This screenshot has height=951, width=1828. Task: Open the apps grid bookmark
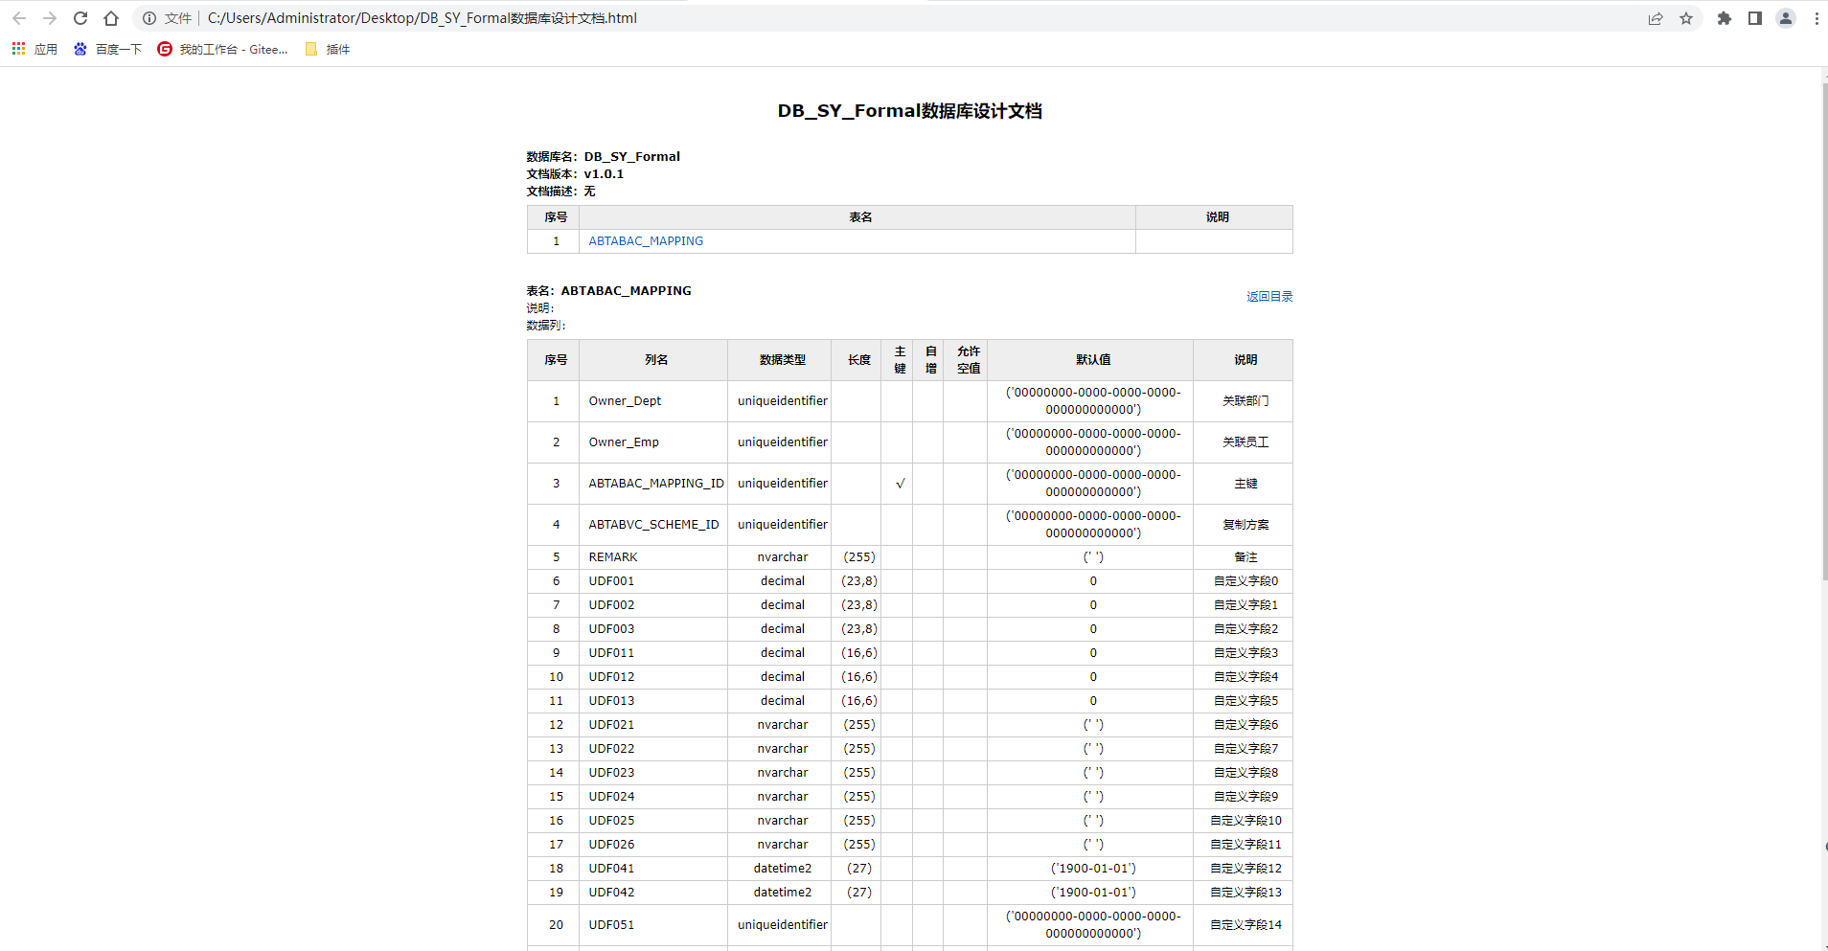34,49
